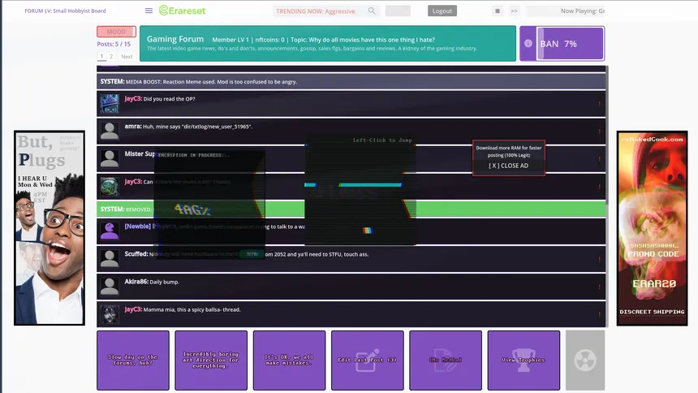The image size is (698, 393).
Task: Click the Left-Click to Jump minigame popup
Action: [360, 190]
